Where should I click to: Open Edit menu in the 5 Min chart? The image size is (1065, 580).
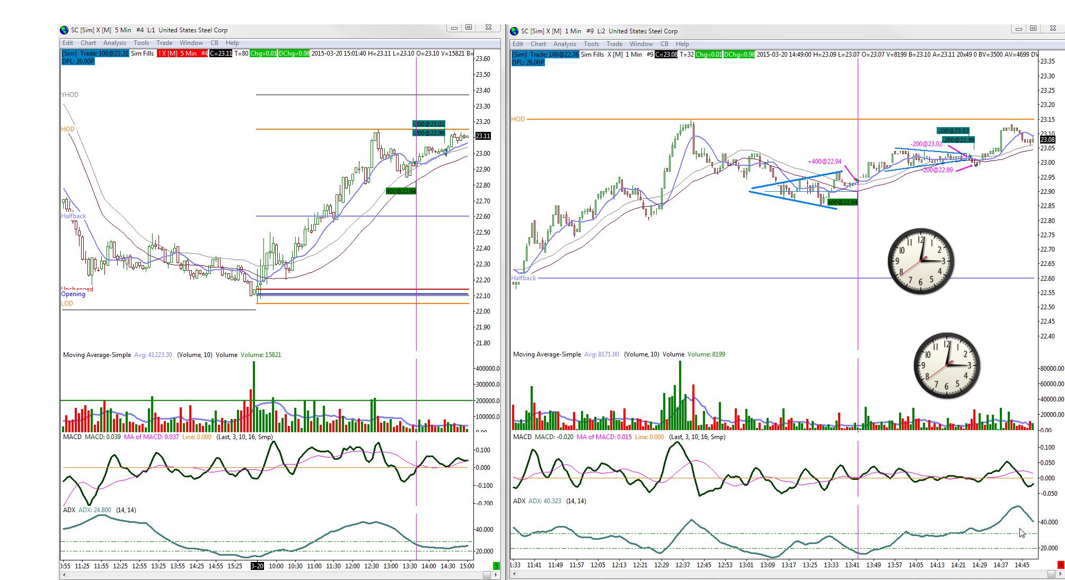pyautogui.click(x=68, y=43)
